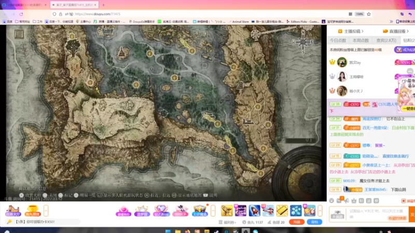Bookmark this page with the star icon
This screenshot has height=233, width=415.
click(x=369, y=14)
